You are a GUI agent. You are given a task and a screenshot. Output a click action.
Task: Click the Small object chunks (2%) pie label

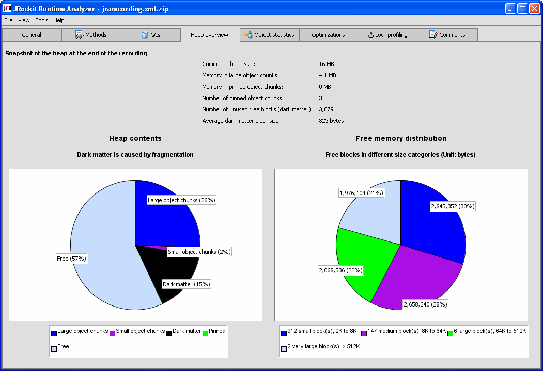[x=199, y=252]
